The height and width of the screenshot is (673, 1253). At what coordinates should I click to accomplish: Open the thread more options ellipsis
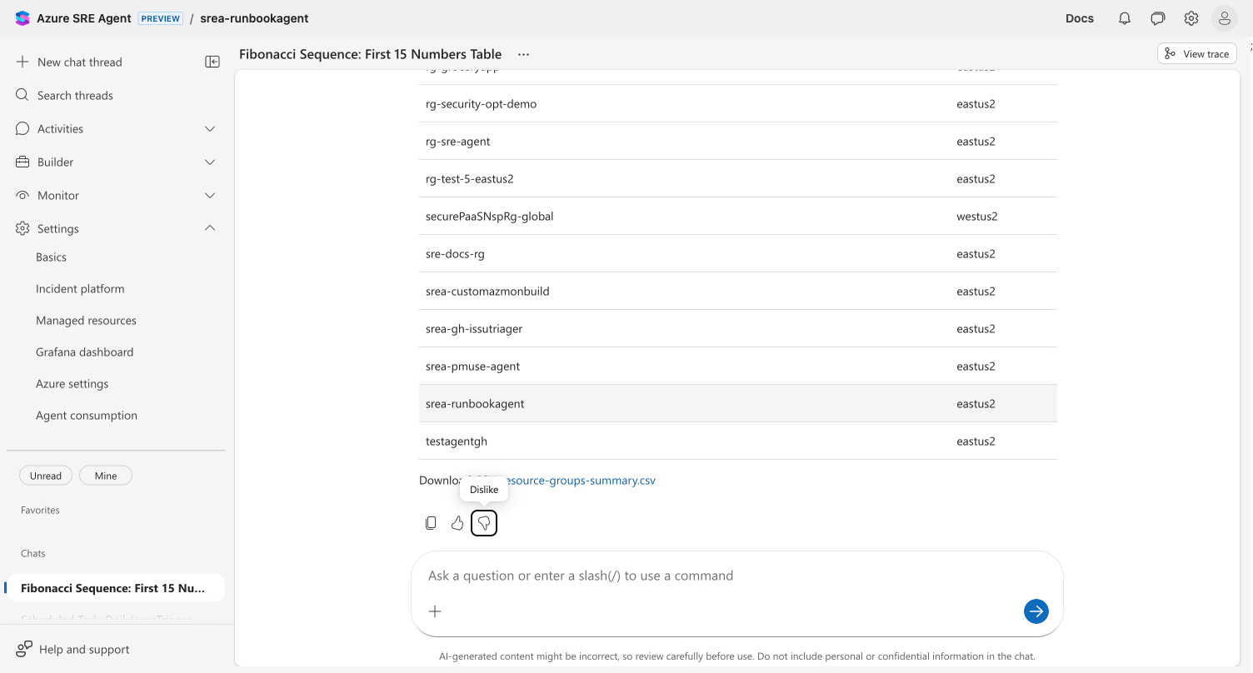click(523, 54)
